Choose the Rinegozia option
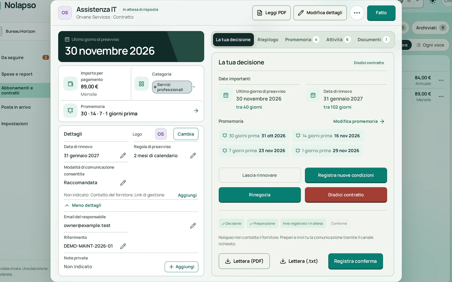Viewport: 452px width, 282px height. pos(260,195)
